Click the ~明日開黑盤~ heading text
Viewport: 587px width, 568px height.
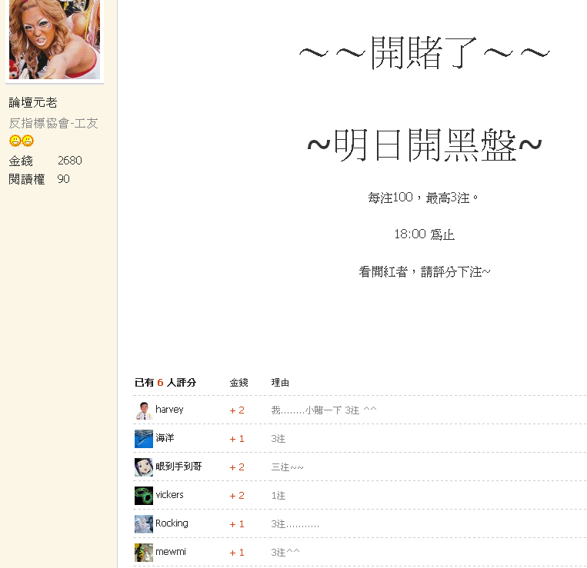tap(424, 144)
